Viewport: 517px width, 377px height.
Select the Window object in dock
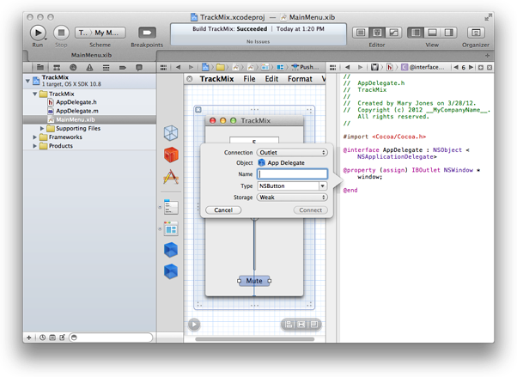tap(171, 228)
